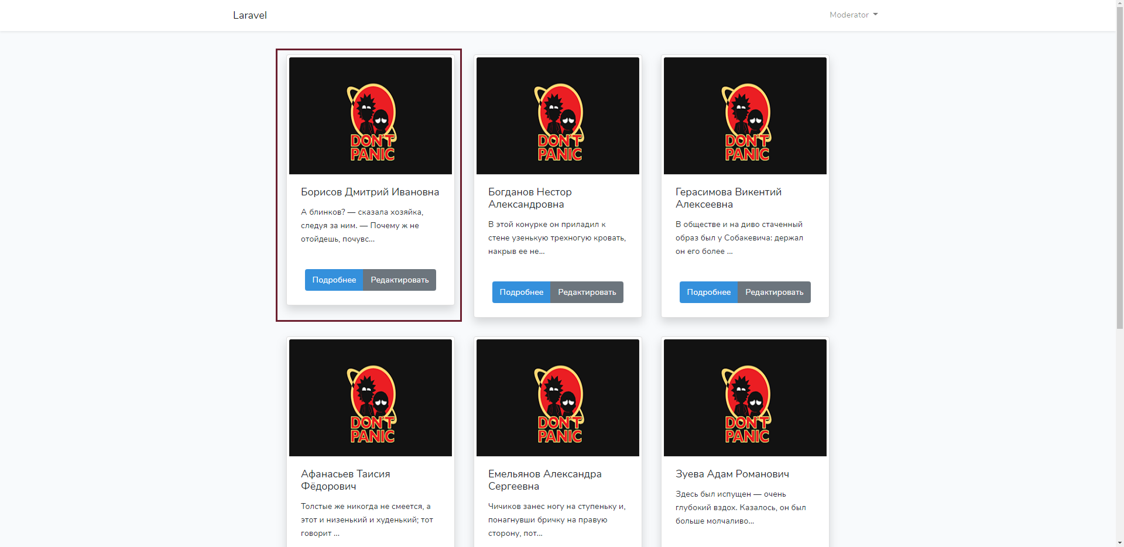
Task: Click the Богданов Нестор card thumbnail
Action: [558, 116]
